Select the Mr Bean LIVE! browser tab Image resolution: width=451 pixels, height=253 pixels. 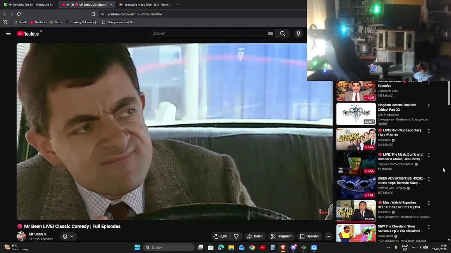pos(87,5)
